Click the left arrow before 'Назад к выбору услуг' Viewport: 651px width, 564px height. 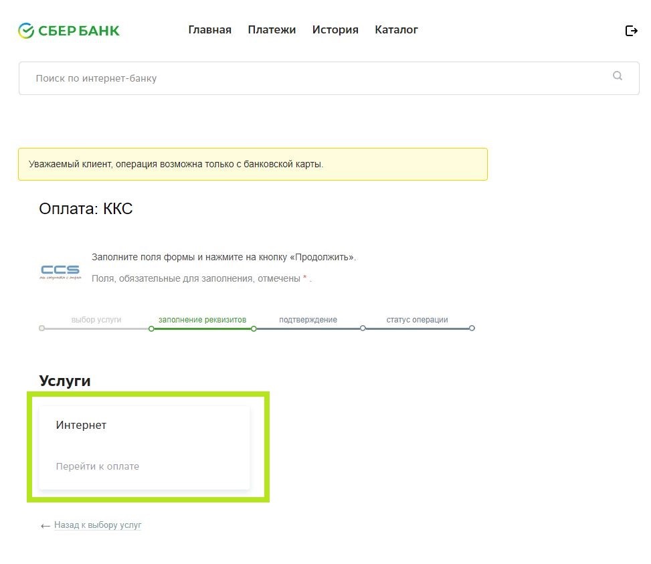pyautogui.click(x=45, y=527)
